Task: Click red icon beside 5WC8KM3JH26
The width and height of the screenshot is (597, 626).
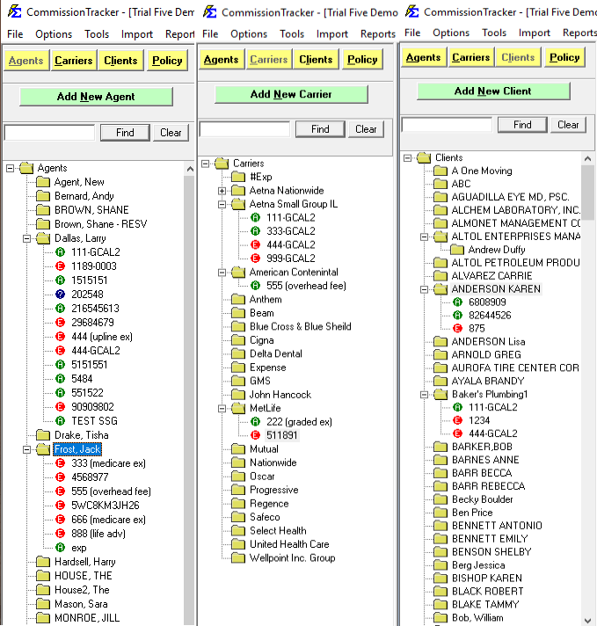Action: (61, 505)
